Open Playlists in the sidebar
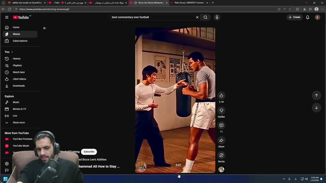This screenshot has width=326, height=183. (x=20, y=66)
